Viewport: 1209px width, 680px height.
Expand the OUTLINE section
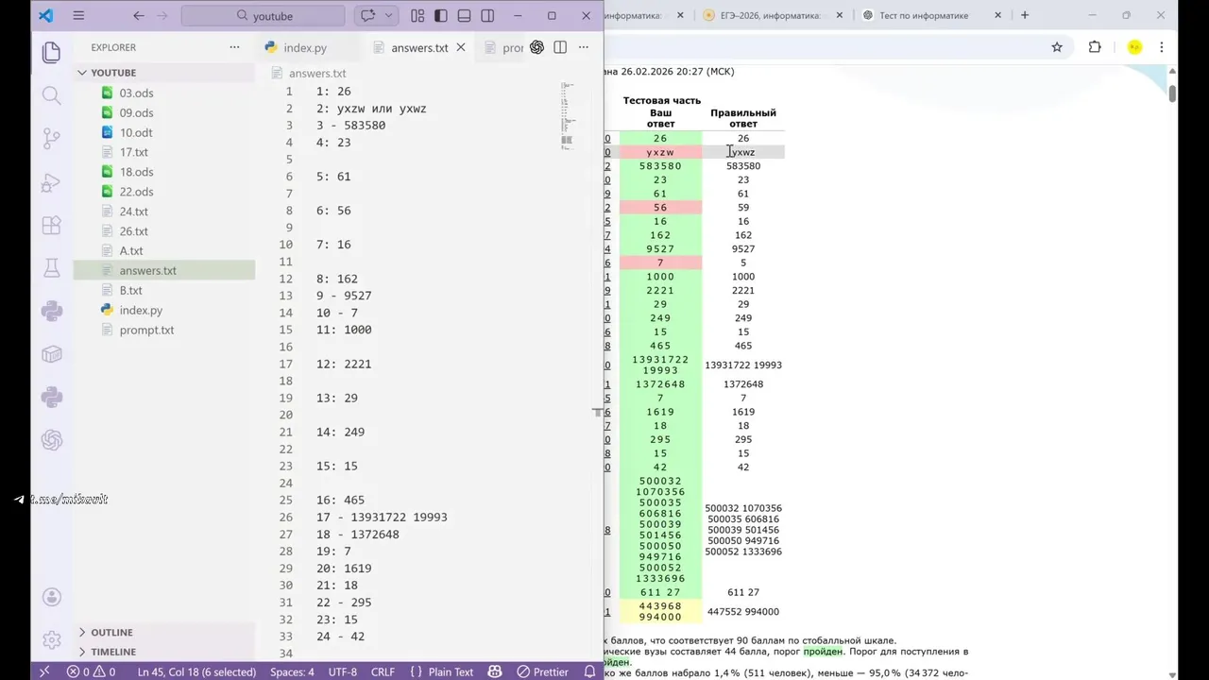[164, 632]
